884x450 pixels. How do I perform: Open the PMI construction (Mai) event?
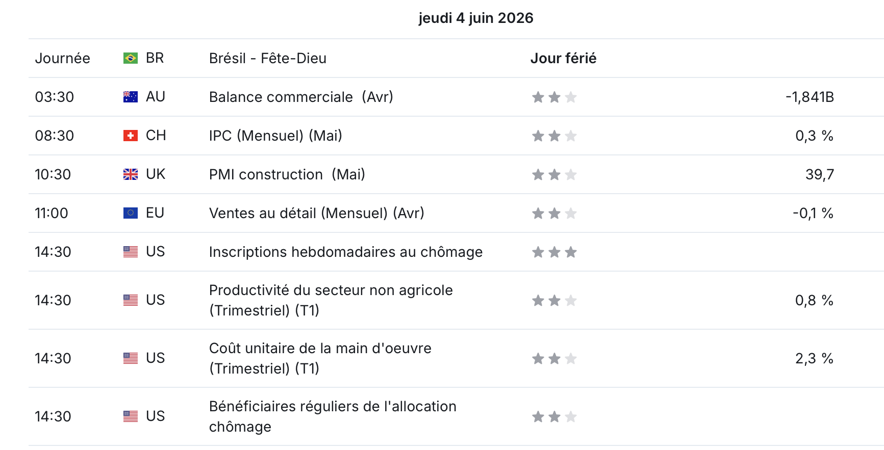coord(287,174)
